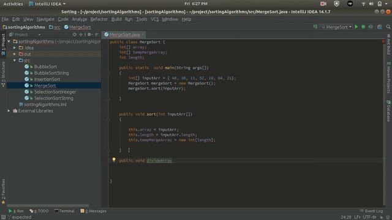This screenshot has height=220, width=392.
Task: Open the network indicator in top bar
Action: tap(363, 4)
